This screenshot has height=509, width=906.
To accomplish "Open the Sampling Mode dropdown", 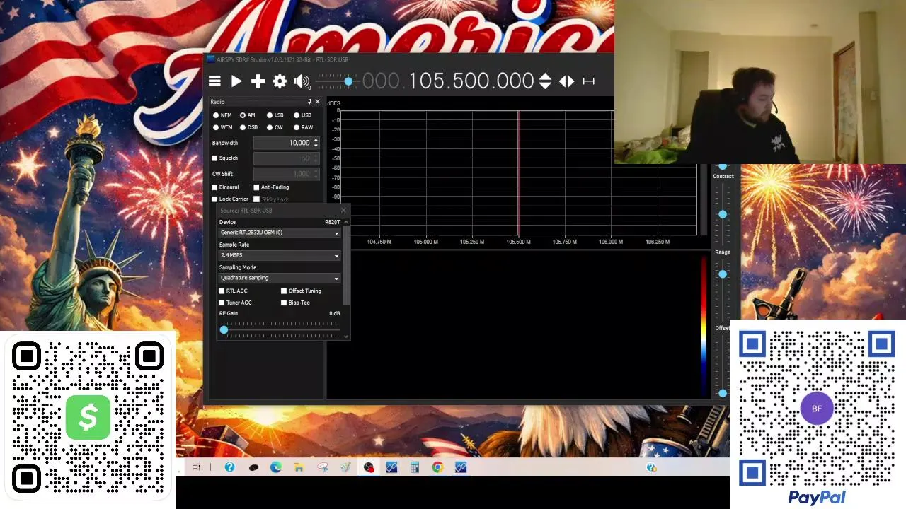I will (x=280, y=278).
